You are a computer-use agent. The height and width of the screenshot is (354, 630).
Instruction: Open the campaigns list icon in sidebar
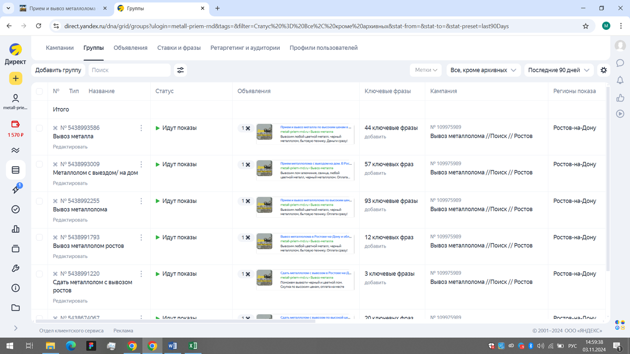[15, 170]
